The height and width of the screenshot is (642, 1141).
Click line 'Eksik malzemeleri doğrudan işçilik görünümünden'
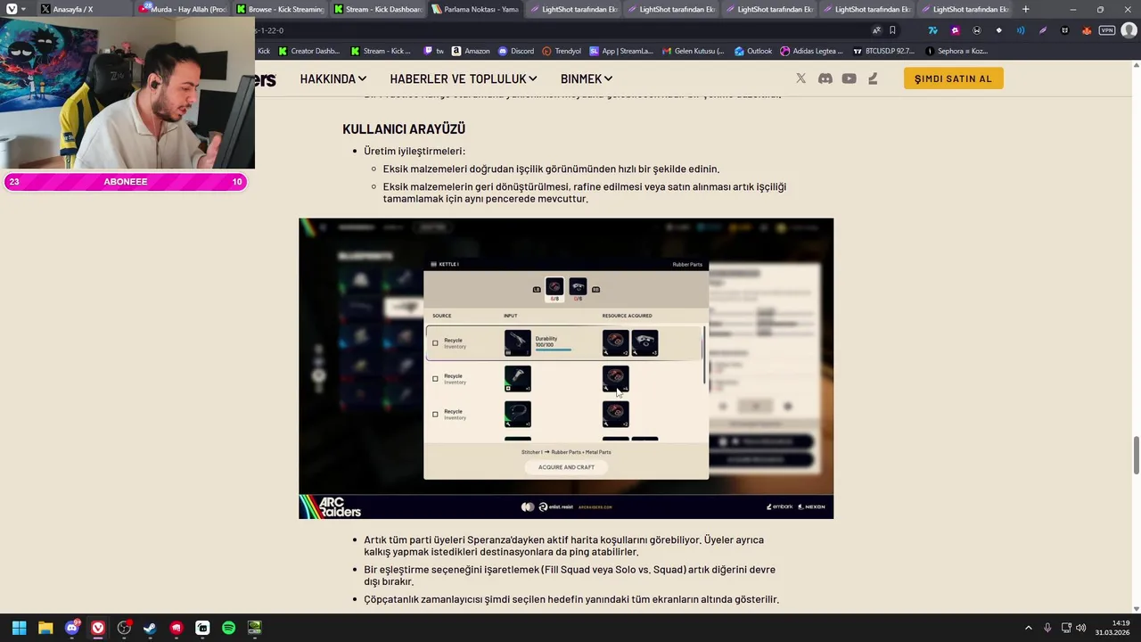tap(551, 169)
